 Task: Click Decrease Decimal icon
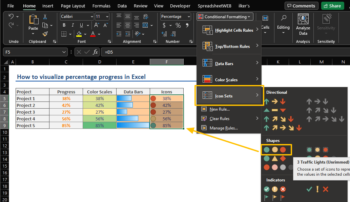173,34
